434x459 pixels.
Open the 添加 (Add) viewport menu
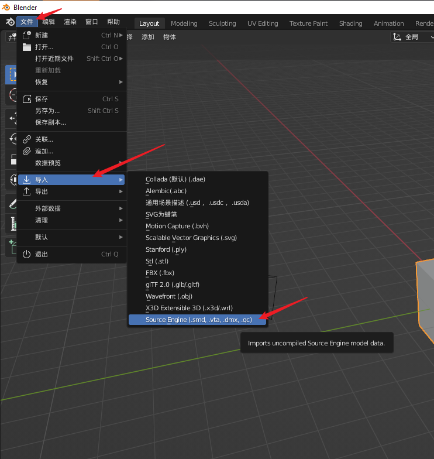point(147,37)
